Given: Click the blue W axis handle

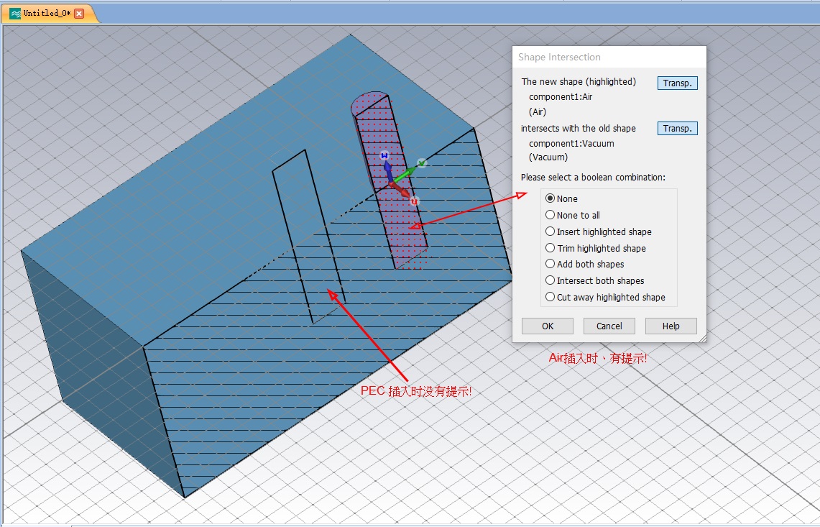Looking at the screenshot, I should pyautogui.click(x=384, y=156).
